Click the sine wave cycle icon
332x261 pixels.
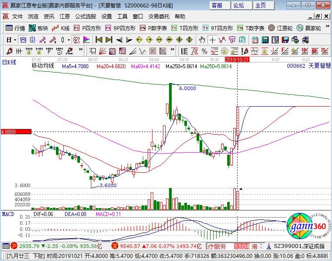[255, 51]
